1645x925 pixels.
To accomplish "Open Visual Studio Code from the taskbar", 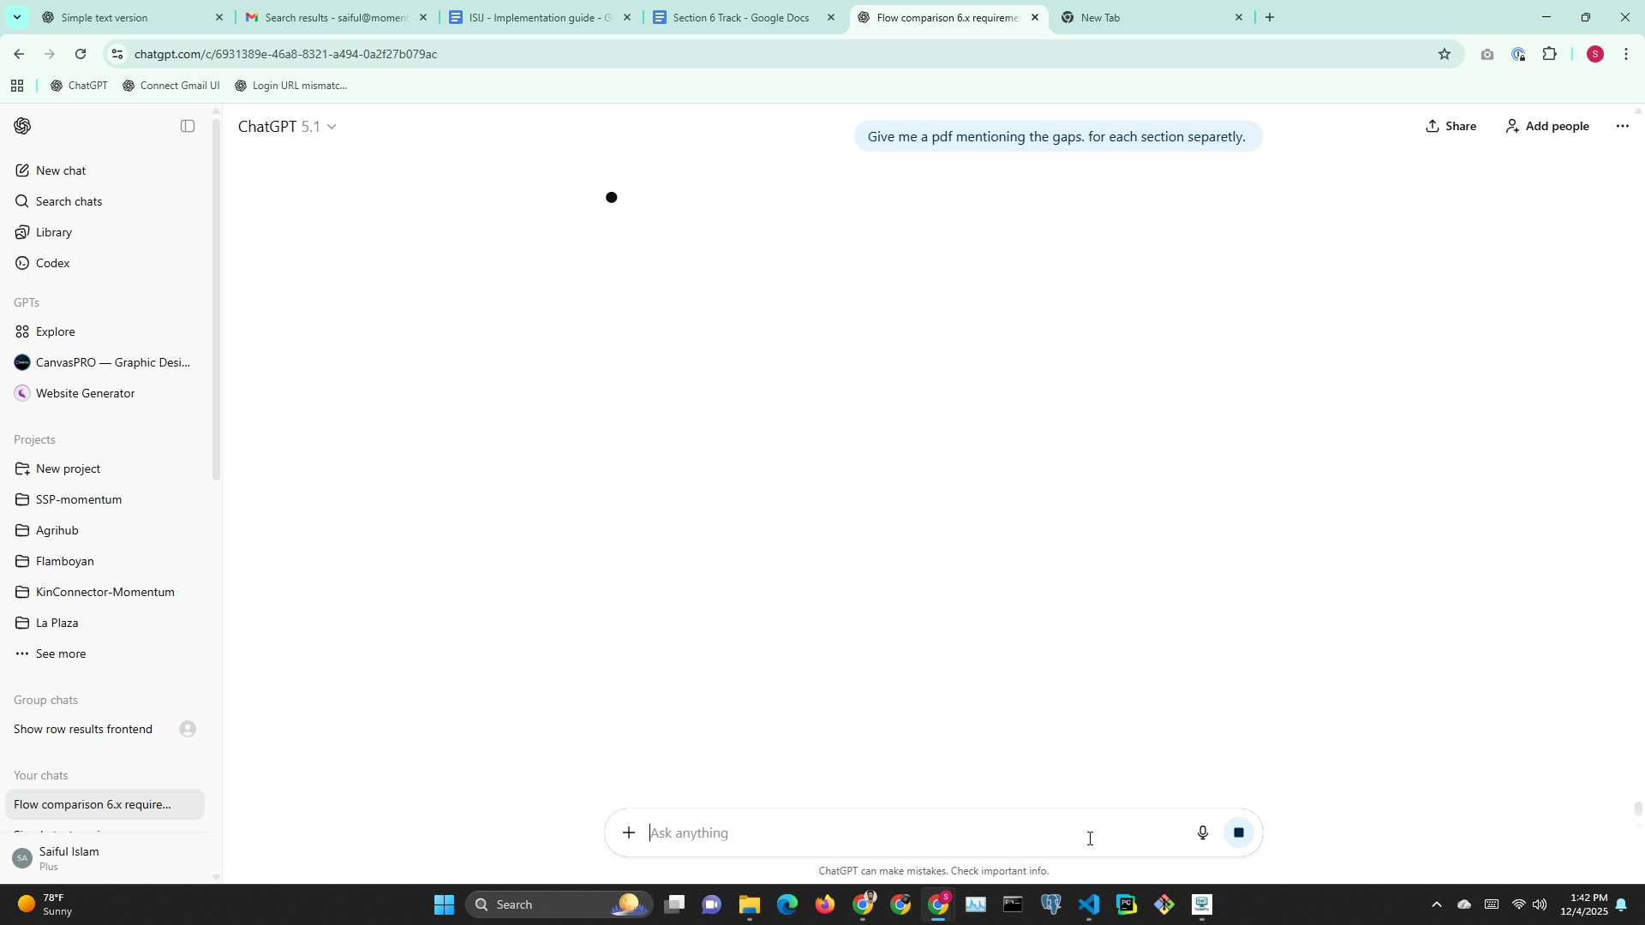I will point(1088,904).
